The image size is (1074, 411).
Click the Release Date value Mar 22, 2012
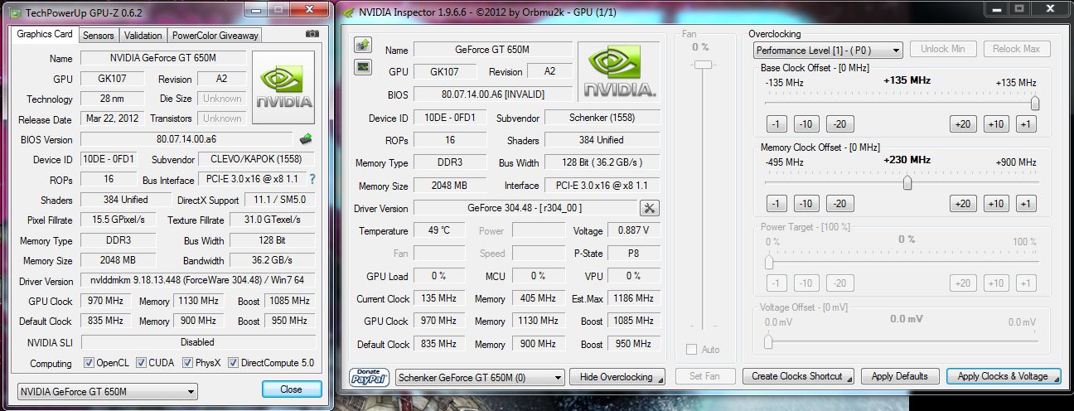(x=113, y=119)
